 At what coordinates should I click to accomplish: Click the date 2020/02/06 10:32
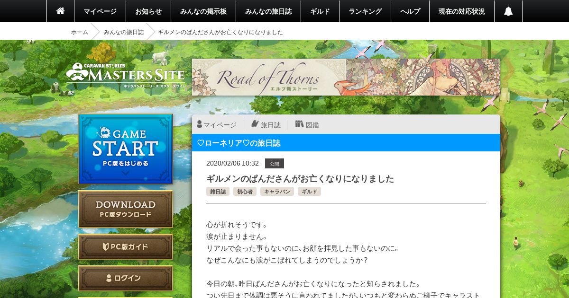[232, 163]
